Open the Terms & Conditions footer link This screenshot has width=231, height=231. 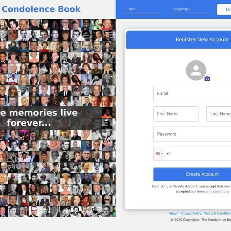[218, 213]
